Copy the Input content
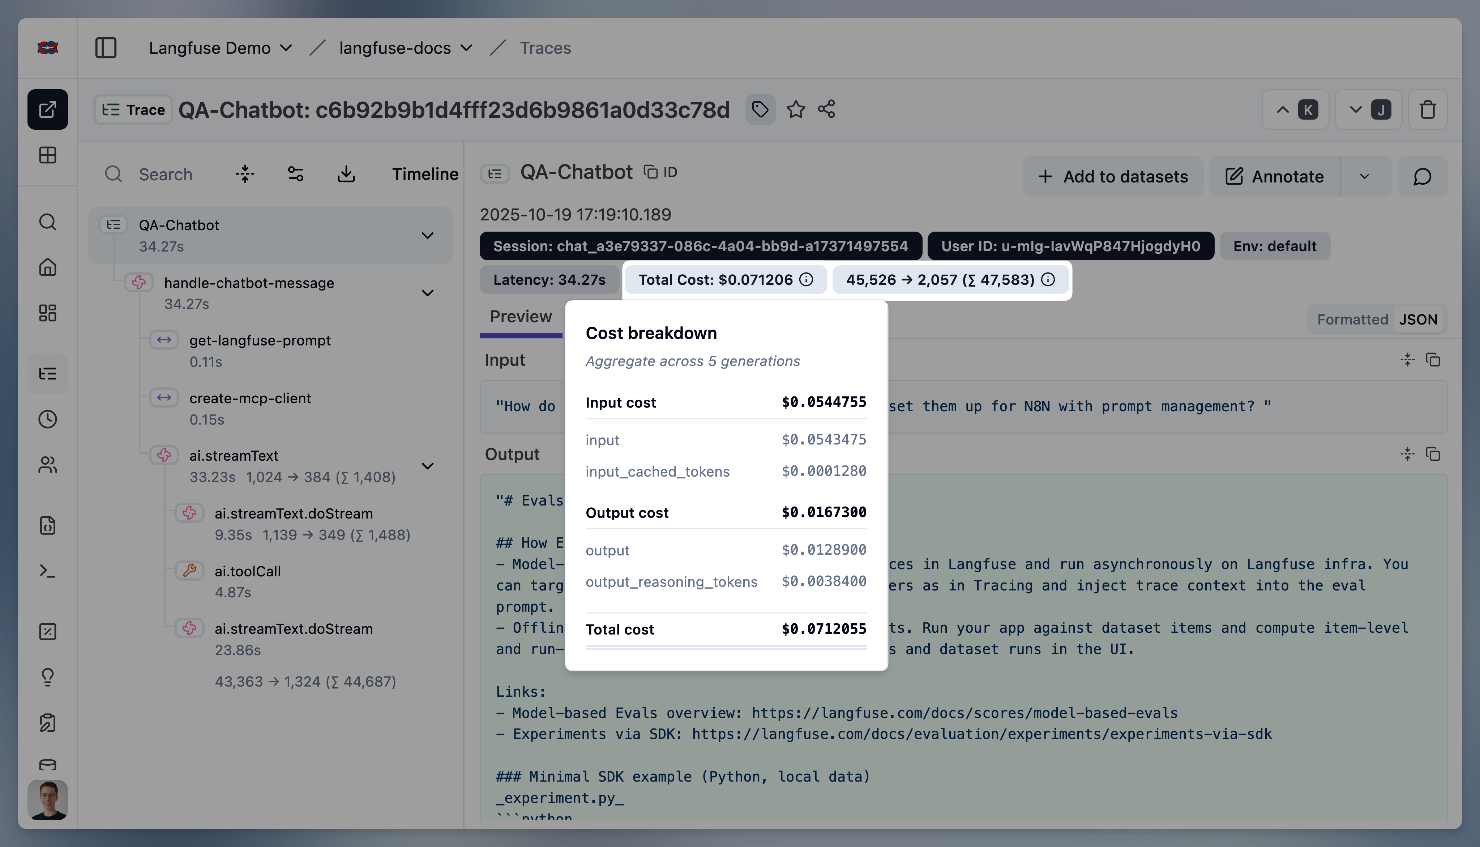1480x847 pixels. (1433, 360)
